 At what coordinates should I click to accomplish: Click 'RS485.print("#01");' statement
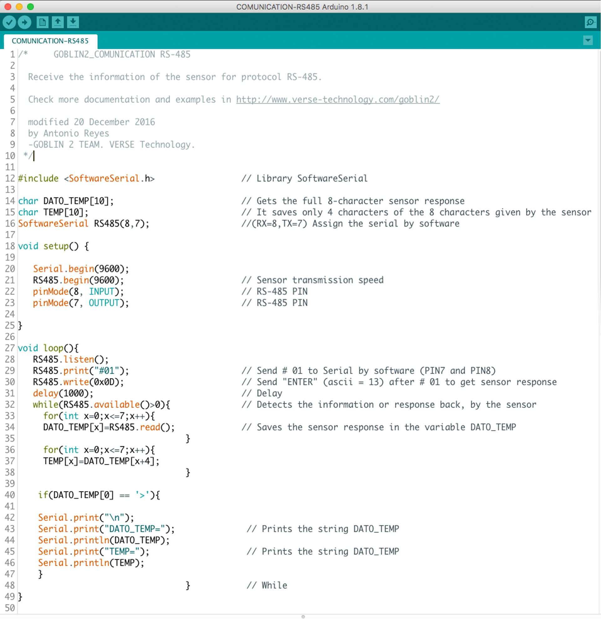81,371
